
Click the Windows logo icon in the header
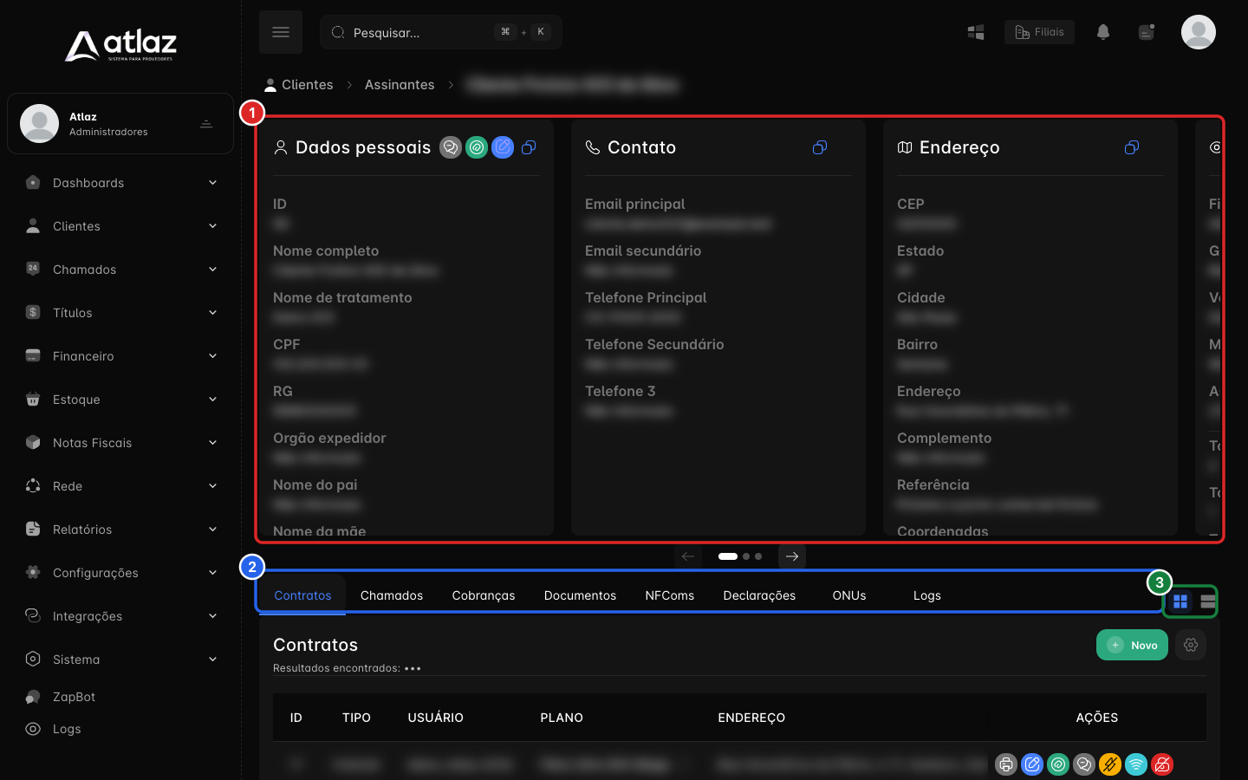(x=976, y=32)
